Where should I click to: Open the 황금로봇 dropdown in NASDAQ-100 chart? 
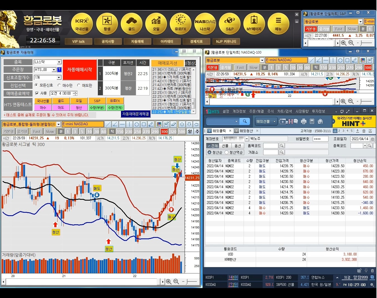click(x=262, y=60)
